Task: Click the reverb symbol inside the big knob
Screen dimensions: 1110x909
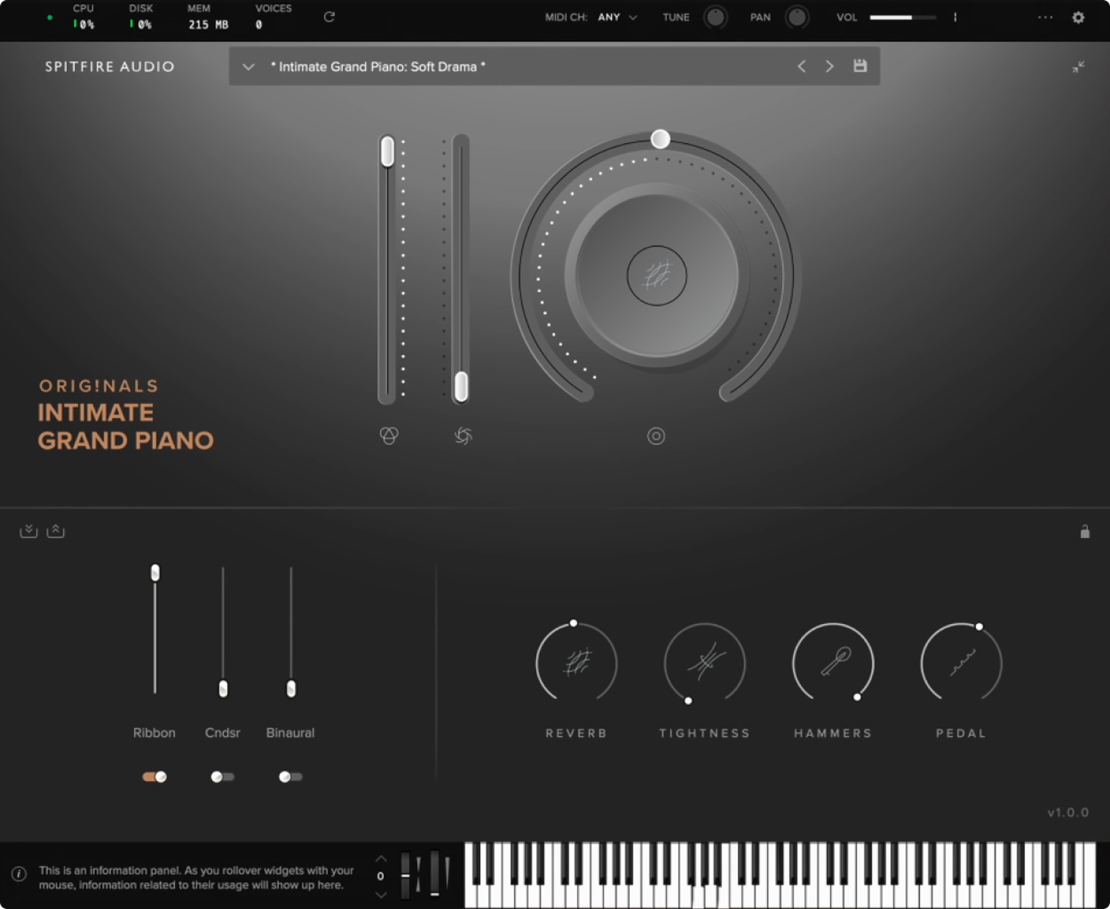Action: (657, 276)
